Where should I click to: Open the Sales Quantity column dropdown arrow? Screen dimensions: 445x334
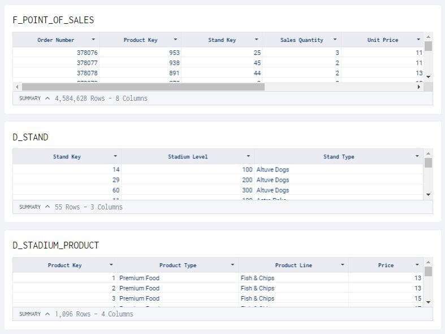(x=335, y=40)
